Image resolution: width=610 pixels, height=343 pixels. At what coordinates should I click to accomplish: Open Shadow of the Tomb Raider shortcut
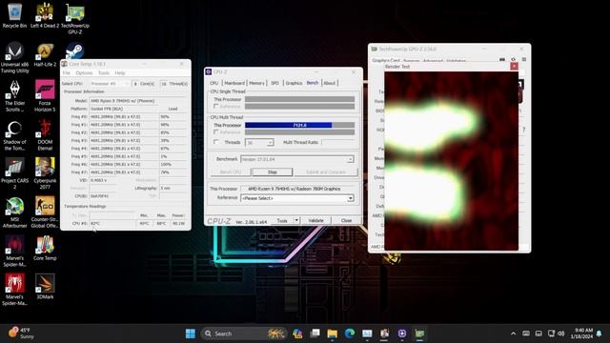point(15,135)
